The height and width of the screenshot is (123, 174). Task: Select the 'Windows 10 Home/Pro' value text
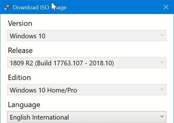click(43, 90)
